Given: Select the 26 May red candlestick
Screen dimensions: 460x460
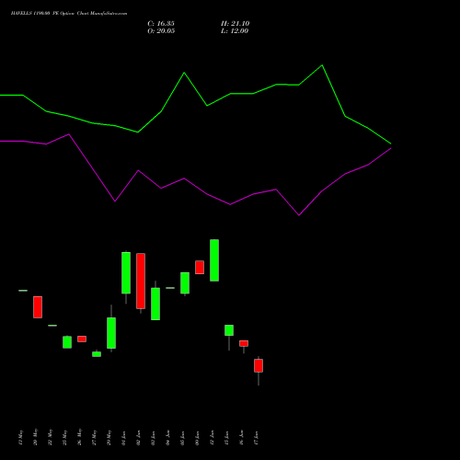Looking at the screenshot, I should (82, 339).
